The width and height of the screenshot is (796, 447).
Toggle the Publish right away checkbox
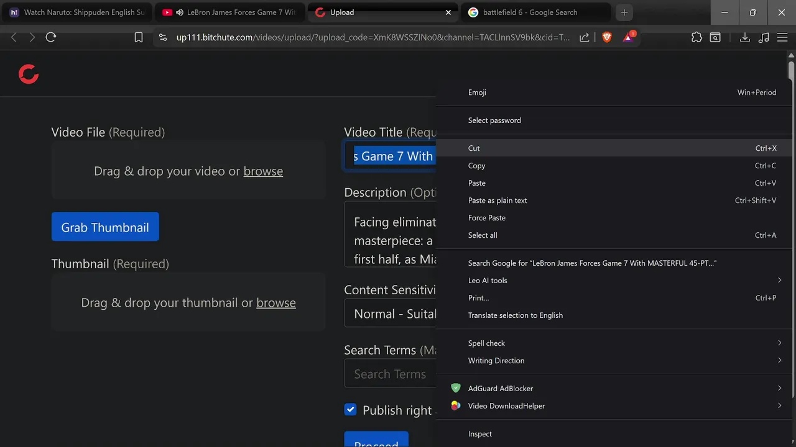pos(351,410)
